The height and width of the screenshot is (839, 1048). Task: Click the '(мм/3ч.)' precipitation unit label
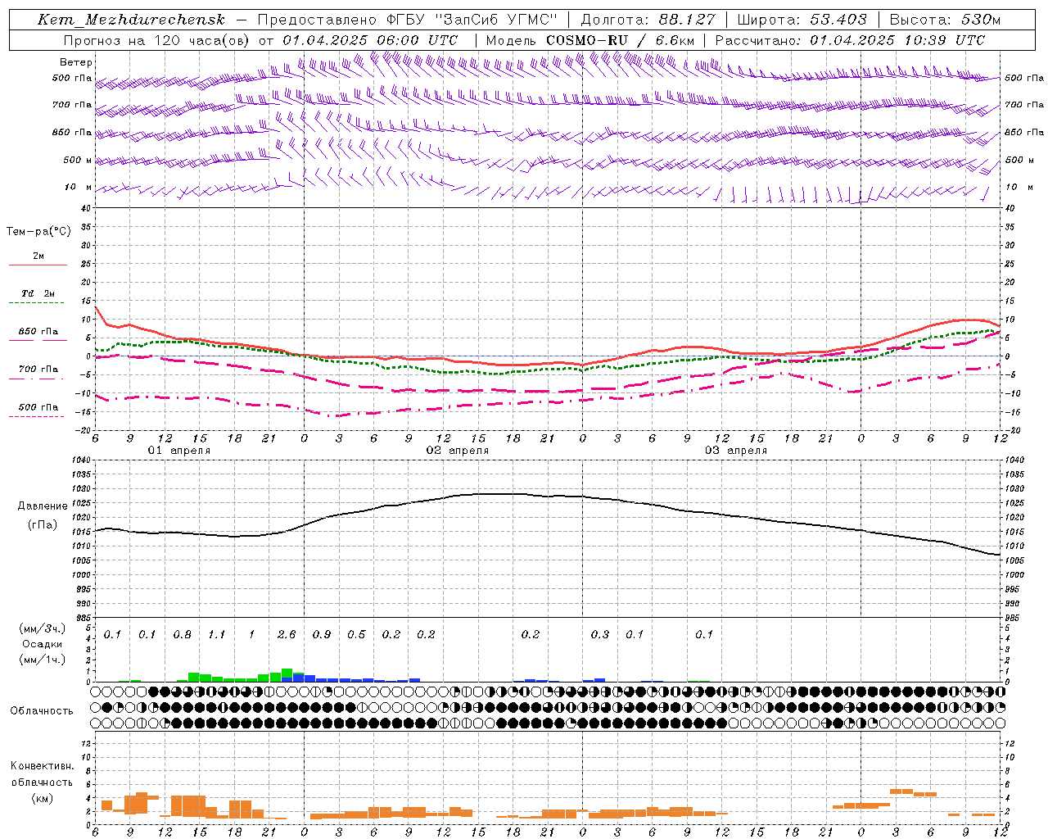click(43, 629)
